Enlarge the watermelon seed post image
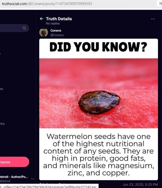This screenshot has height=188, width=162. point(98,109)
